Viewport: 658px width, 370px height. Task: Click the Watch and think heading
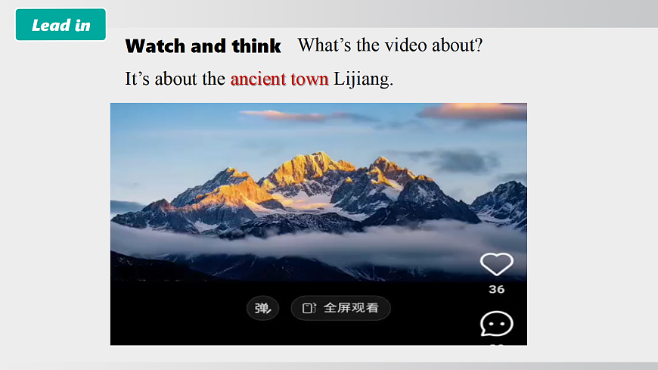203,46
